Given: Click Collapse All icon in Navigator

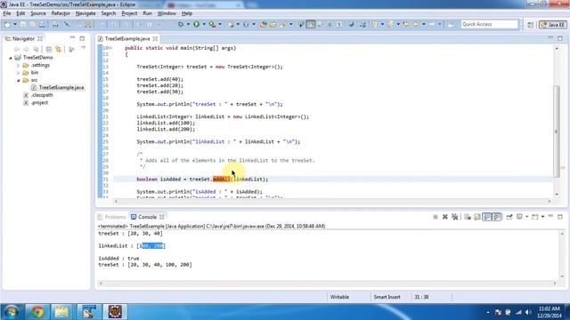Looking at the screenshot, I should [49, 49].
